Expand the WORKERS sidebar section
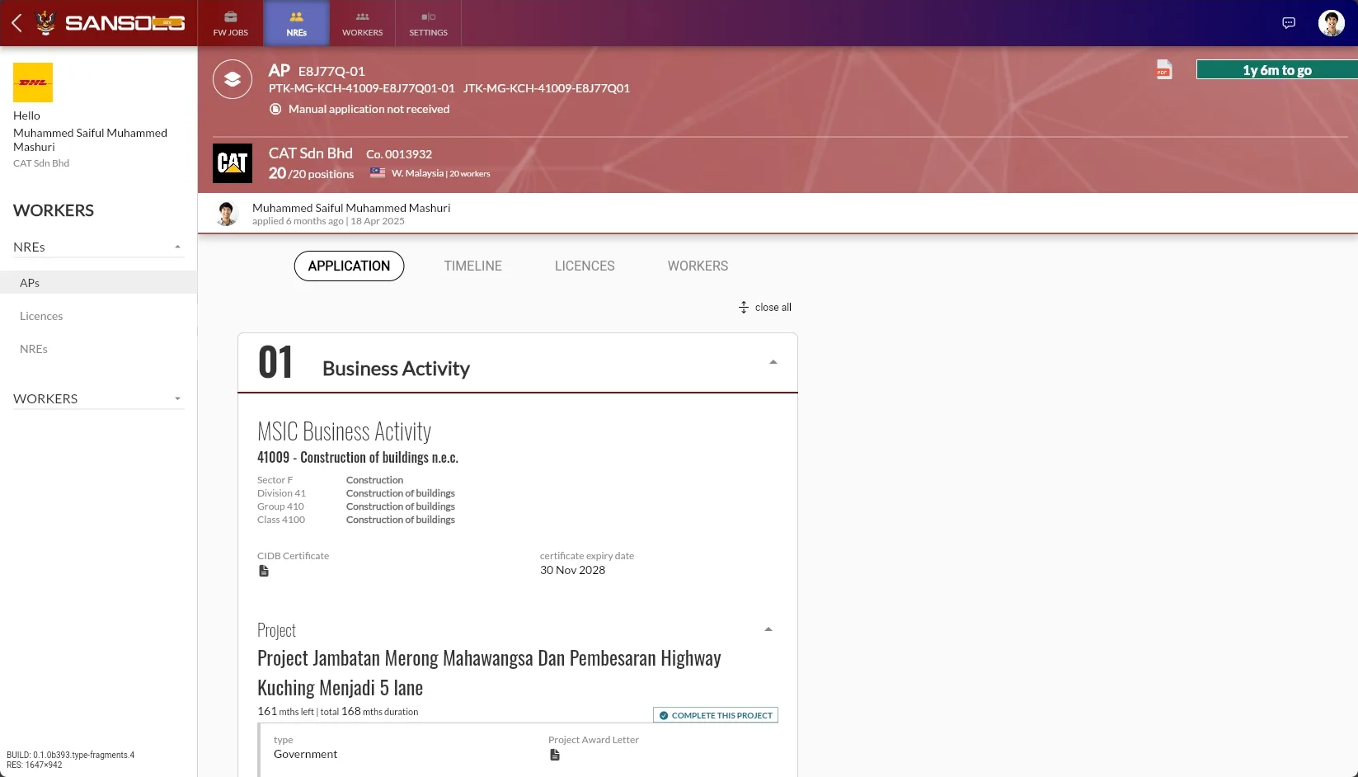This screenshot has width=1358, height=777. [x=99, y=398]
